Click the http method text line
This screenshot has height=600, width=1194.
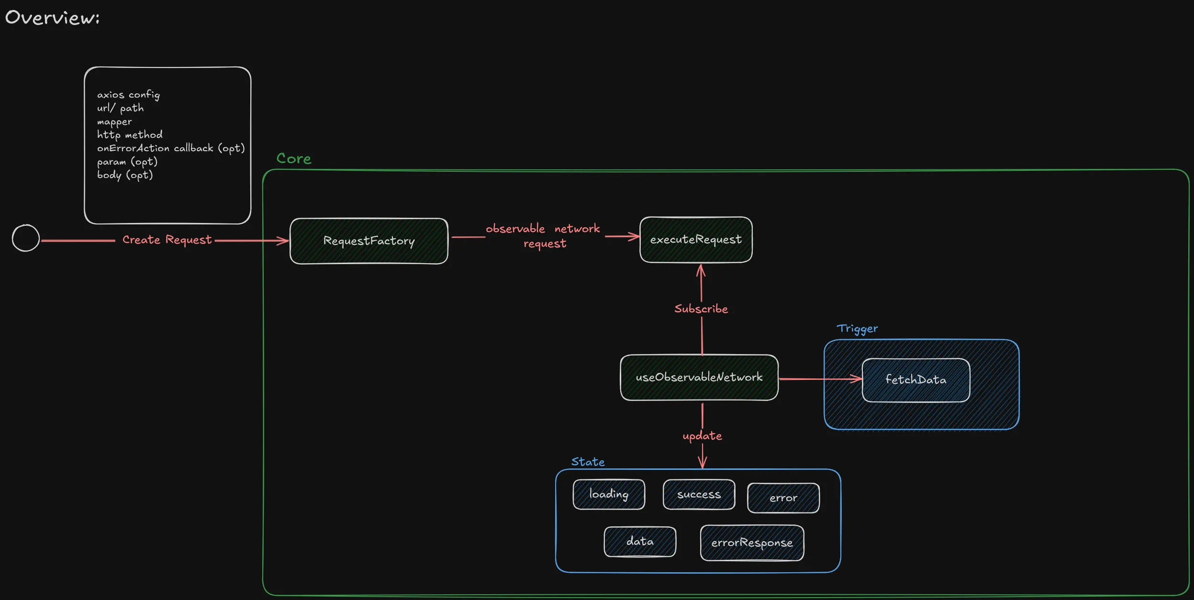(130, 135)
